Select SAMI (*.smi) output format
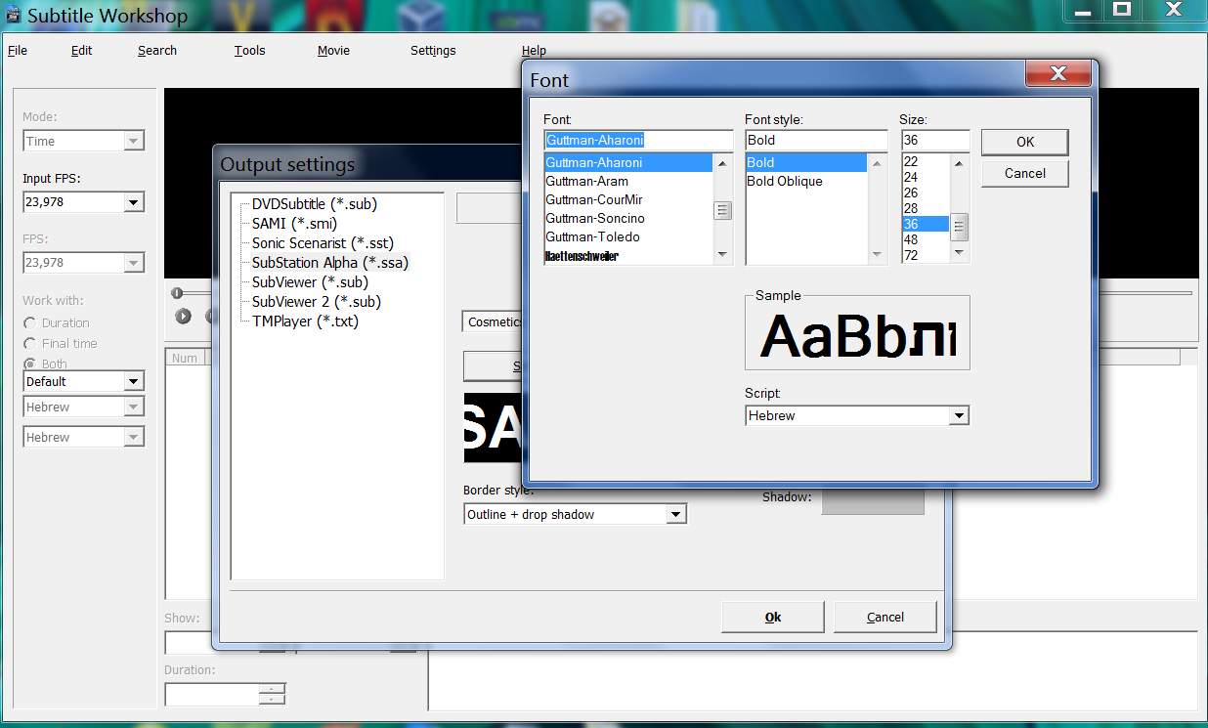 click(294, 224)
